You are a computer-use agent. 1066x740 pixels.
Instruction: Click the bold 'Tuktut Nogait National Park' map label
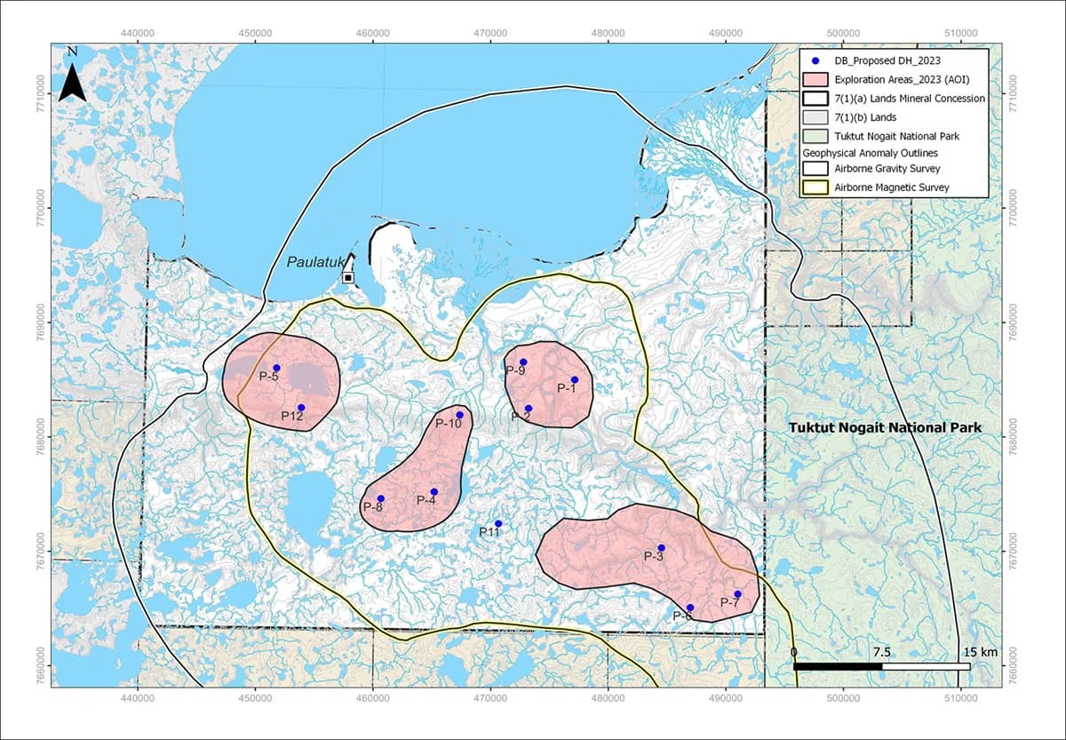tap(885, 428)
